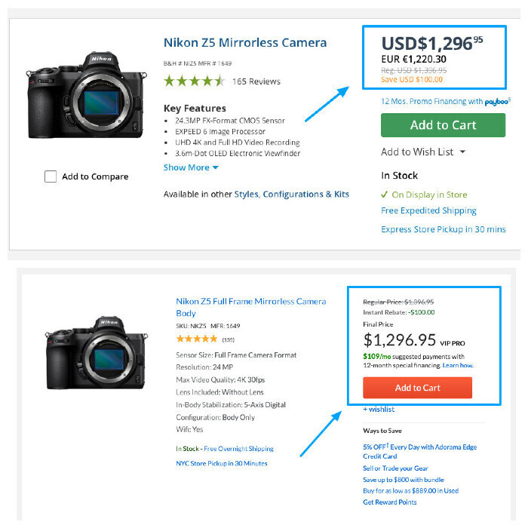Expand the Show More key features
This screenshot has width=528, height=528.
pyautogui.click(x=191, y=167)
